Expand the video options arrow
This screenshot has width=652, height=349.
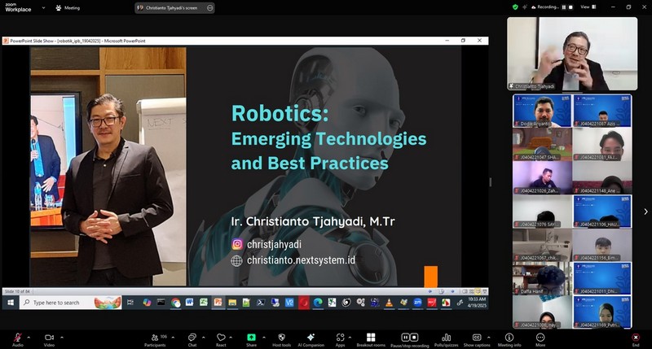(x=61, y=337)
